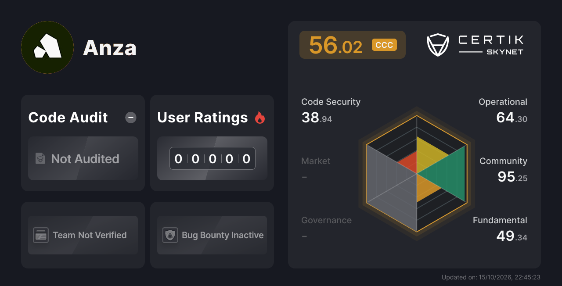The width and height of the screenshot is (562, 286).
Task: Click the Updated on timestamp
Action: pos(491,277)
